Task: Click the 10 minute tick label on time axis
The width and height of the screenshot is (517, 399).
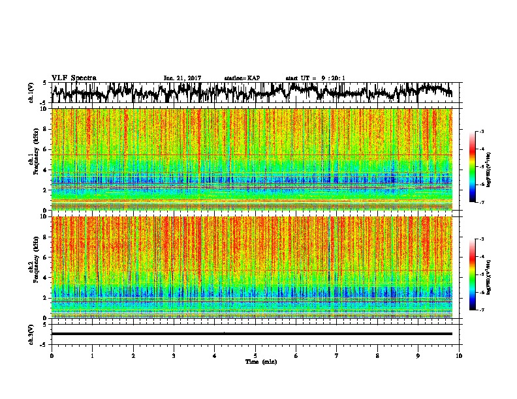Action: [x=459, y=356]
